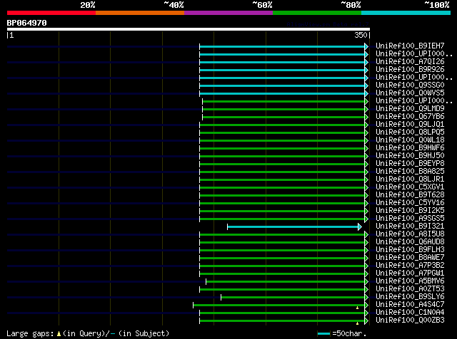This screenshot has height=339, width=457.
Task: Click the green alignment bar for C5XGV1
Action: (x=282, y=188)
